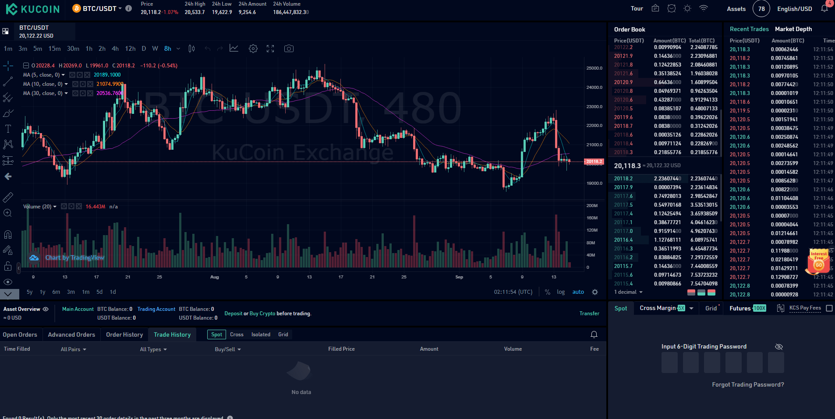Screen dimensions: 835x419
Task: Show sell orders only in order book
Action: [x=691, y=292]
